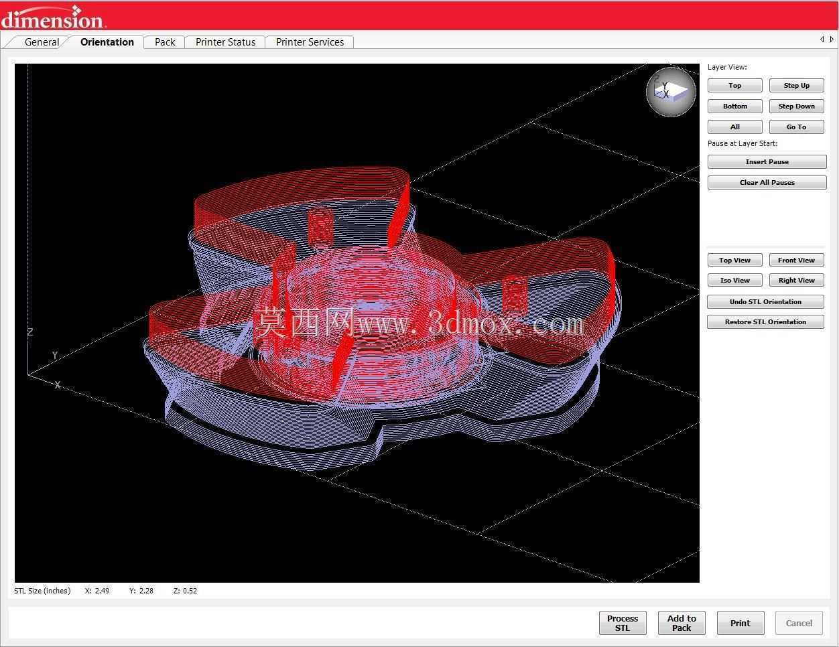Click the Layer View: label

point(727,67)
